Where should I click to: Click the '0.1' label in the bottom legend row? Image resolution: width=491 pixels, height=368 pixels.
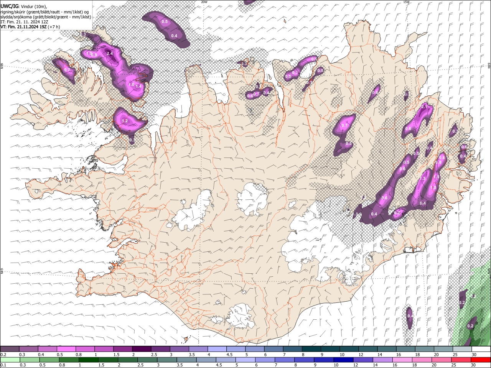3,365
